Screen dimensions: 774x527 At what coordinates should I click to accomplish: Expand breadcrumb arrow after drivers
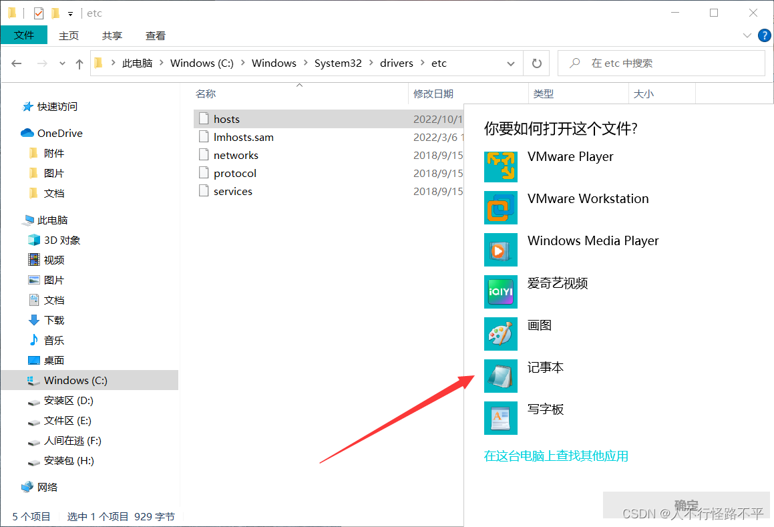coord(423,63)
